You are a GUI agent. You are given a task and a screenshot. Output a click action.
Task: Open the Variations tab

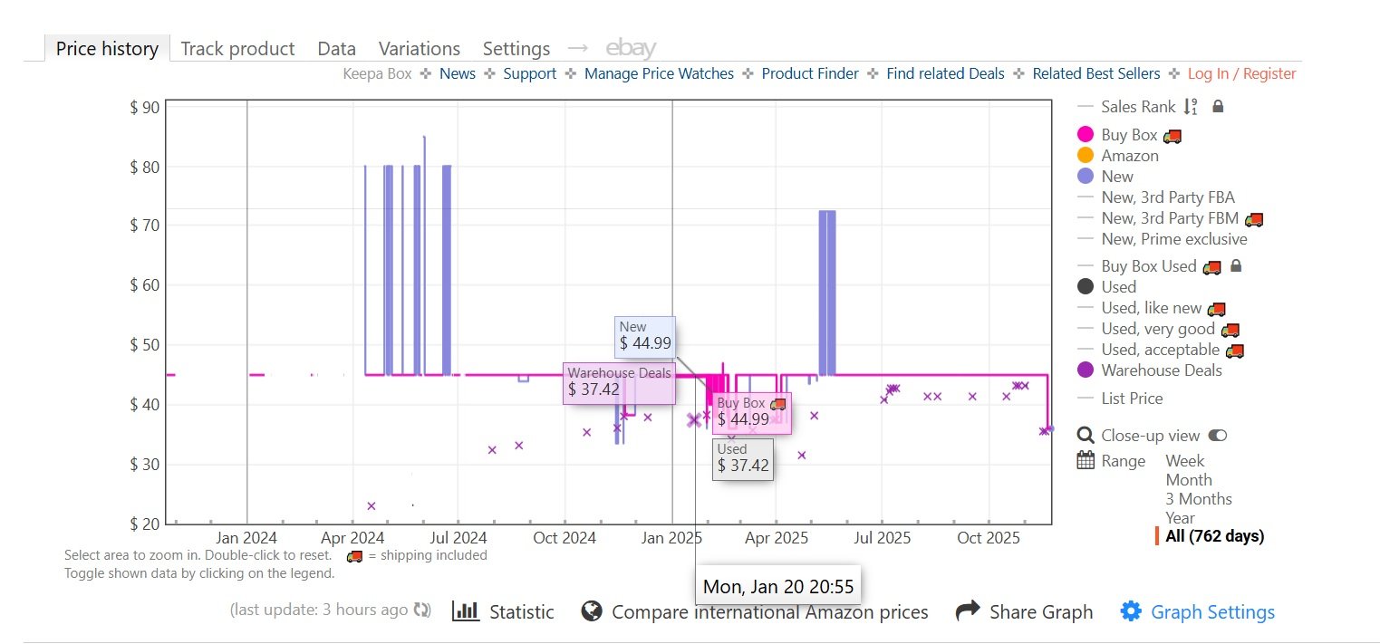pos(419,48)
